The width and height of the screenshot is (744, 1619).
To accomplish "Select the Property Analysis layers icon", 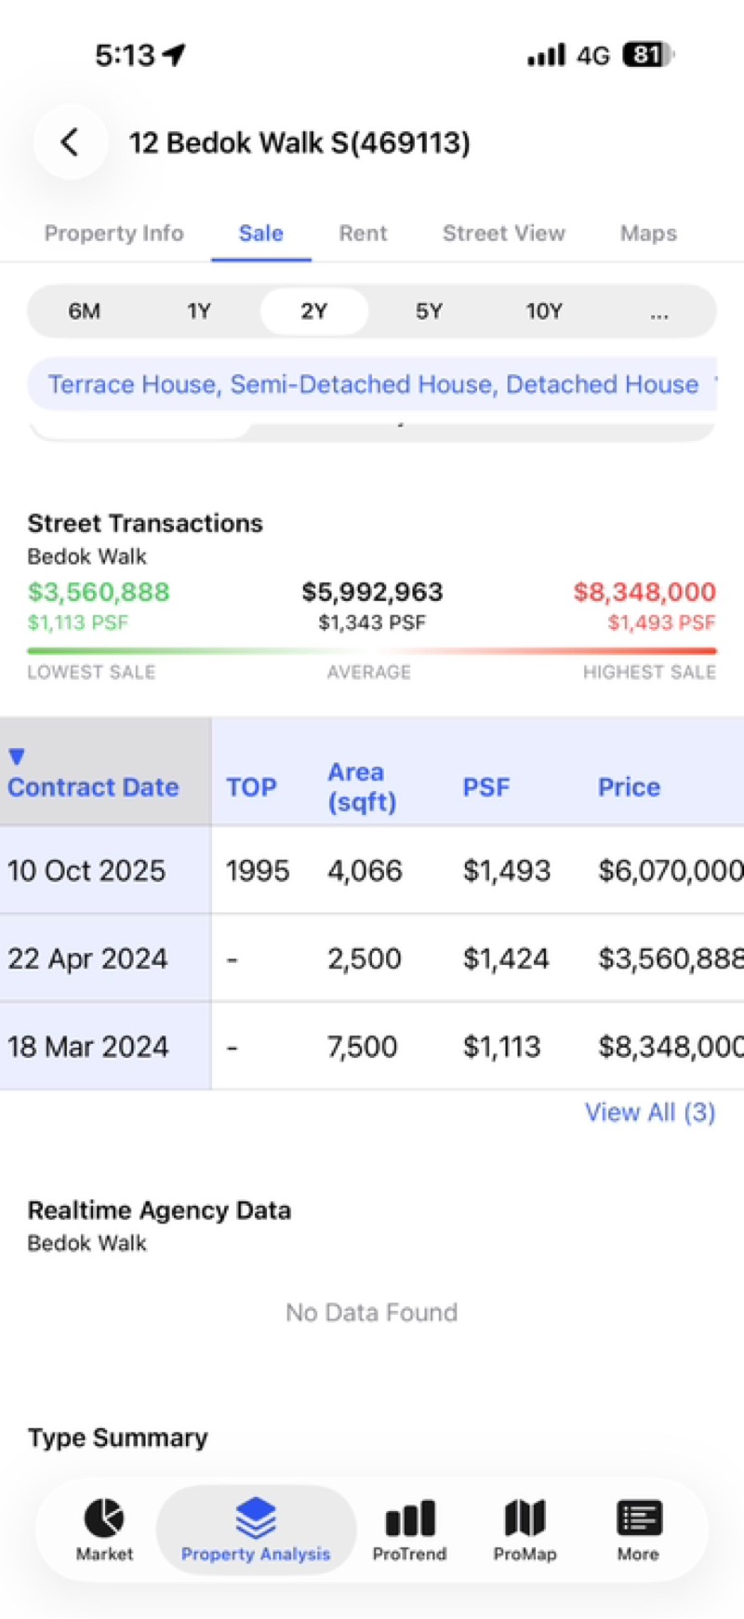I will pyautogui.click(x=256, y=1518).
